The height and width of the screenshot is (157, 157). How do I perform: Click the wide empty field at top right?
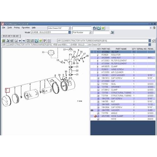tap(129, 28)
